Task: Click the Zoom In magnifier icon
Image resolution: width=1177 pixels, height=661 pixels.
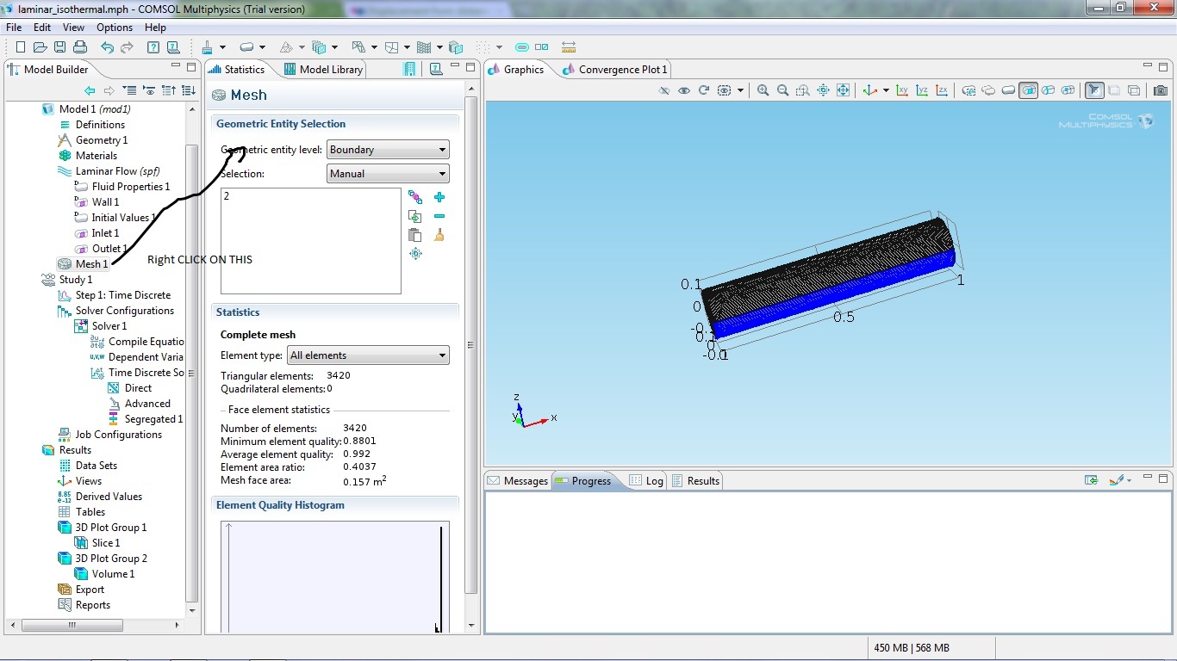Action: [763, 90]
